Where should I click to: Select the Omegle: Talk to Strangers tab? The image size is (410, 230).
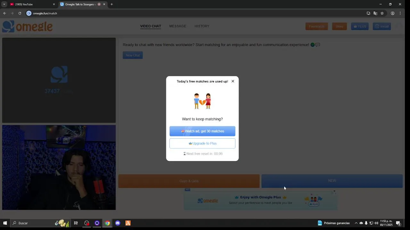[x=80, y=4]
